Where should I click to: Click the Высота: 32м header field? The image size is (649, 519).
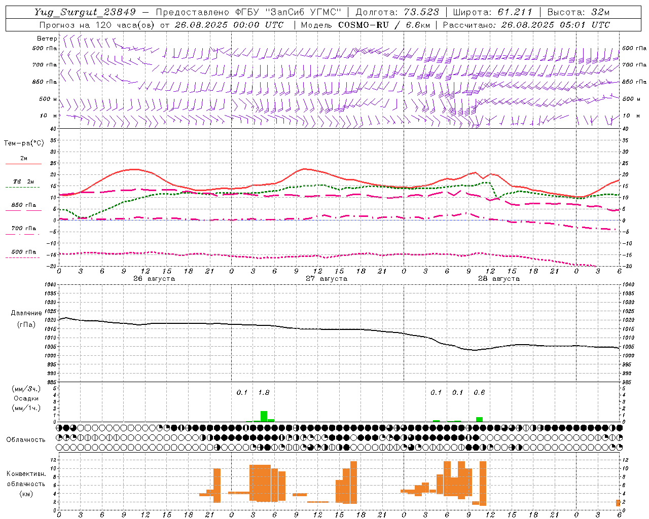pyautogui.click(x=578, y=12)
